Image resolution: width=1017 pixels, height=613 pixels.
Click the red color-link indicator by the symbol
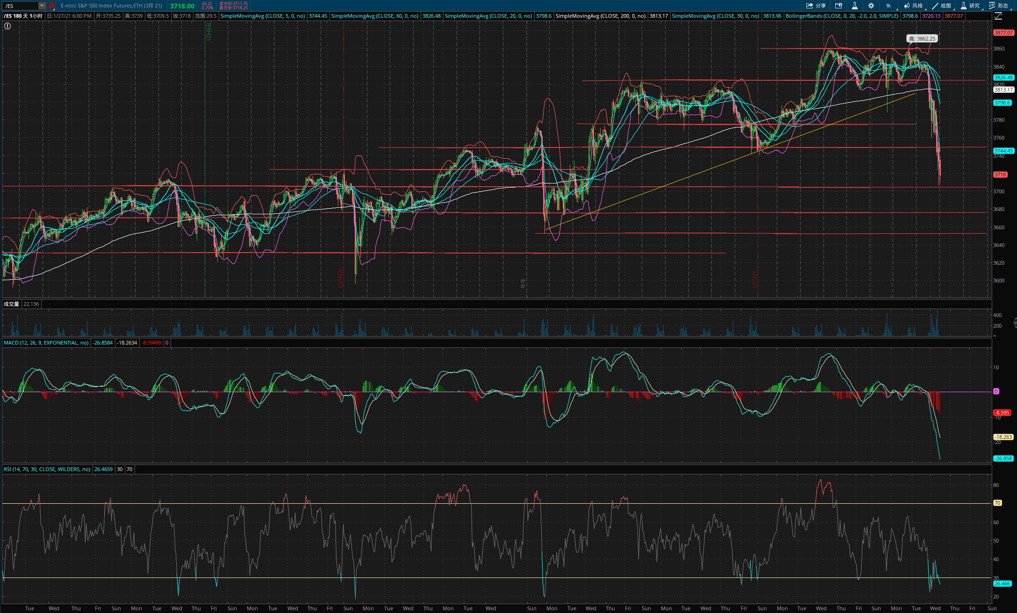pyautogui.click(x=51, y=6)
